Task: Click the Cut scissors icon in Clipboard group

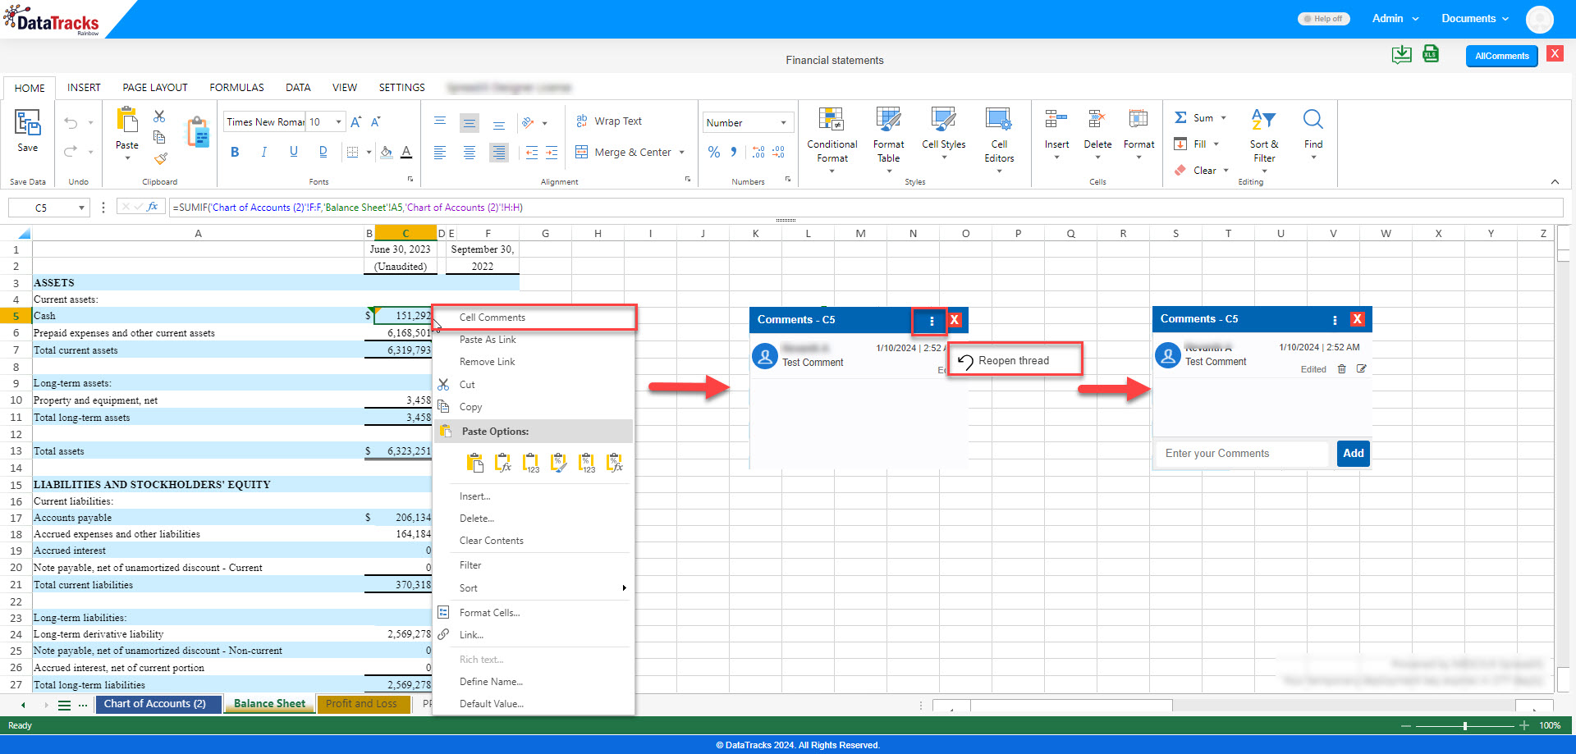Action: (x=159, y=117)
